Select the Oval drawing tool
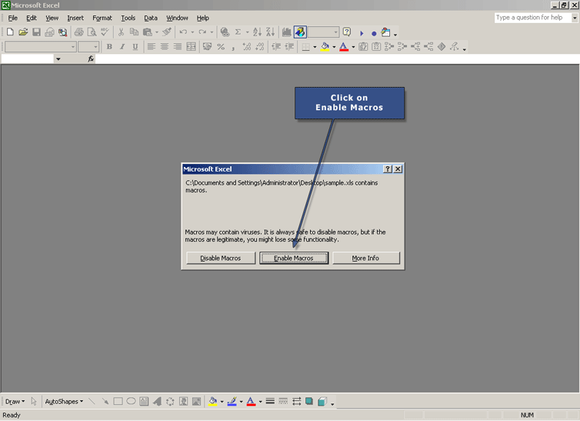 click(x=131, y=402)
